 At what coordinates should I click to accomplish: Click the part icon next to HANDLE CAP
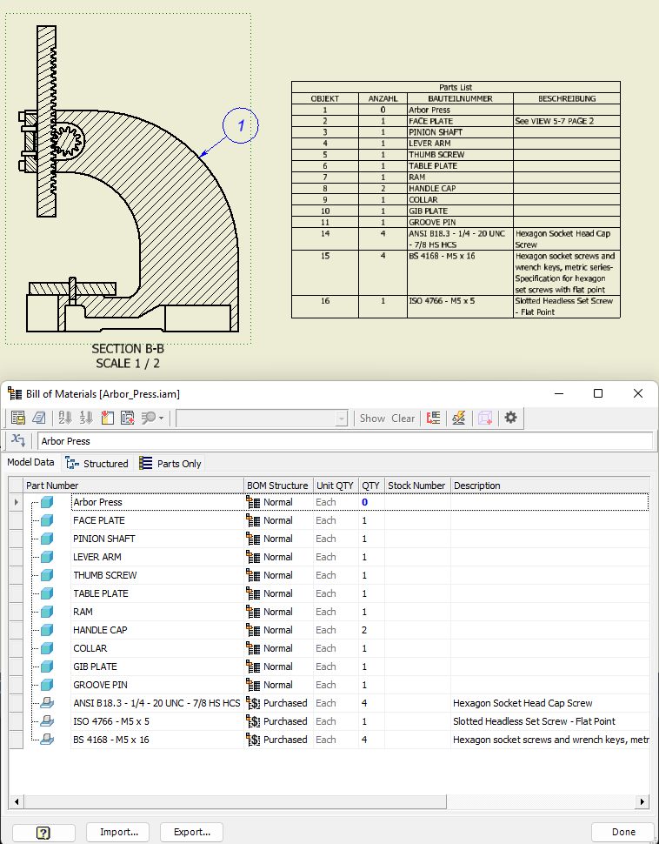click(x=46, y=630)
